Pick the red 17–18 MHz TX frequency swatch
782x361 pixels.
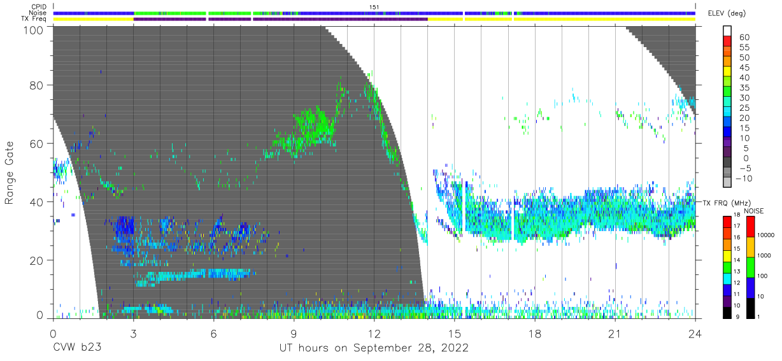[x=728, y=222]
